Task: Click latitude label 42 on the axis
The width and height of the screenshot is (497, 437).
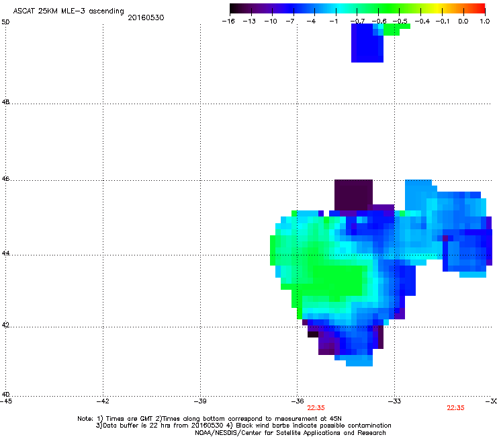Action: (5, 325)
